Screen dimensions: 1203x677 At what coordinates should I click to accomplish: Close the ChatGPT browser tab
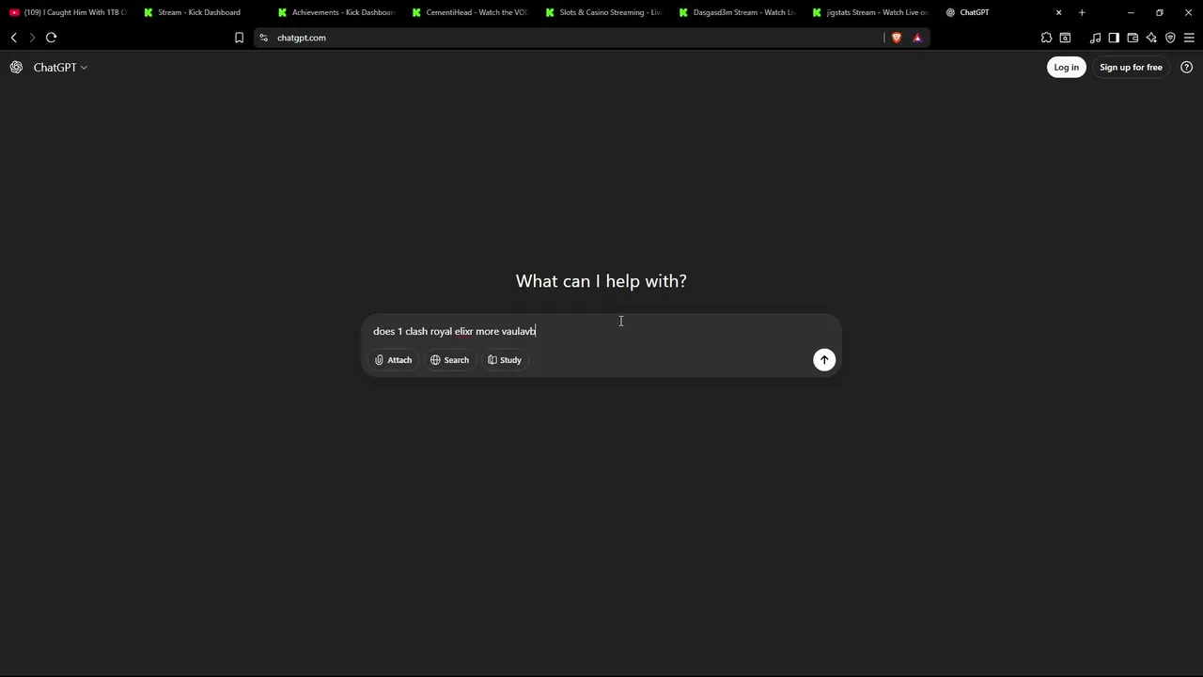pos(1058,12)
